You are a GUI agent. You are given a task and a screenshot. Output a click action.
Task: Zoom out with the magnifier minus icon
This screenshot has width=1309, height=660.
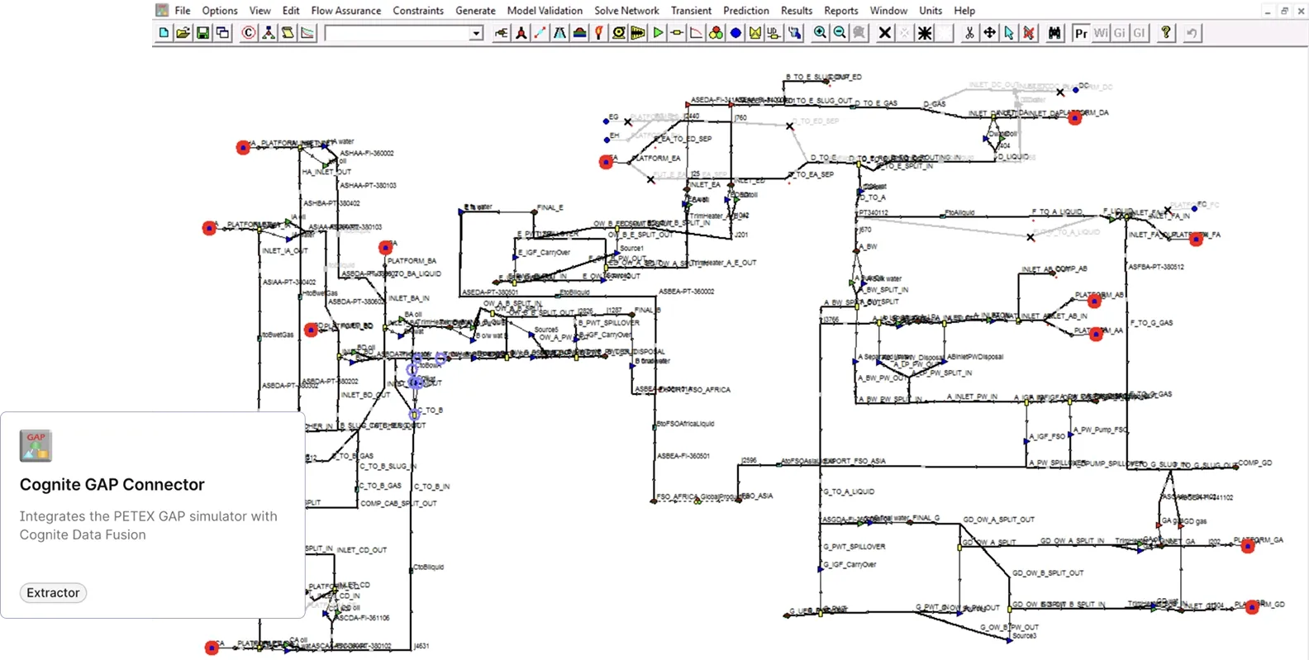(840, 33)
